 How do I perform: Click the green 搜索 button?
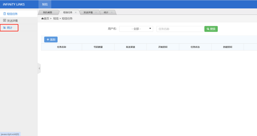211,29
